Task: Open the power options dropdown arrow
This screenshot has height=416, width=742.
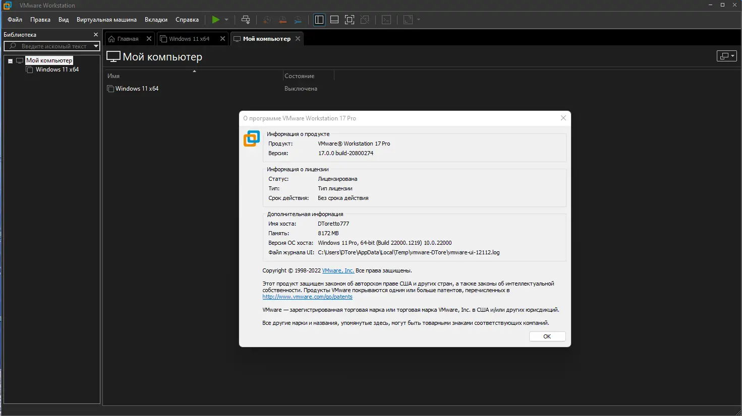Action: (226, 20)
